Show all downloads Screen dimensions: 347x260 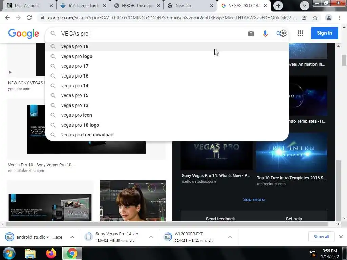click(321, 237)
